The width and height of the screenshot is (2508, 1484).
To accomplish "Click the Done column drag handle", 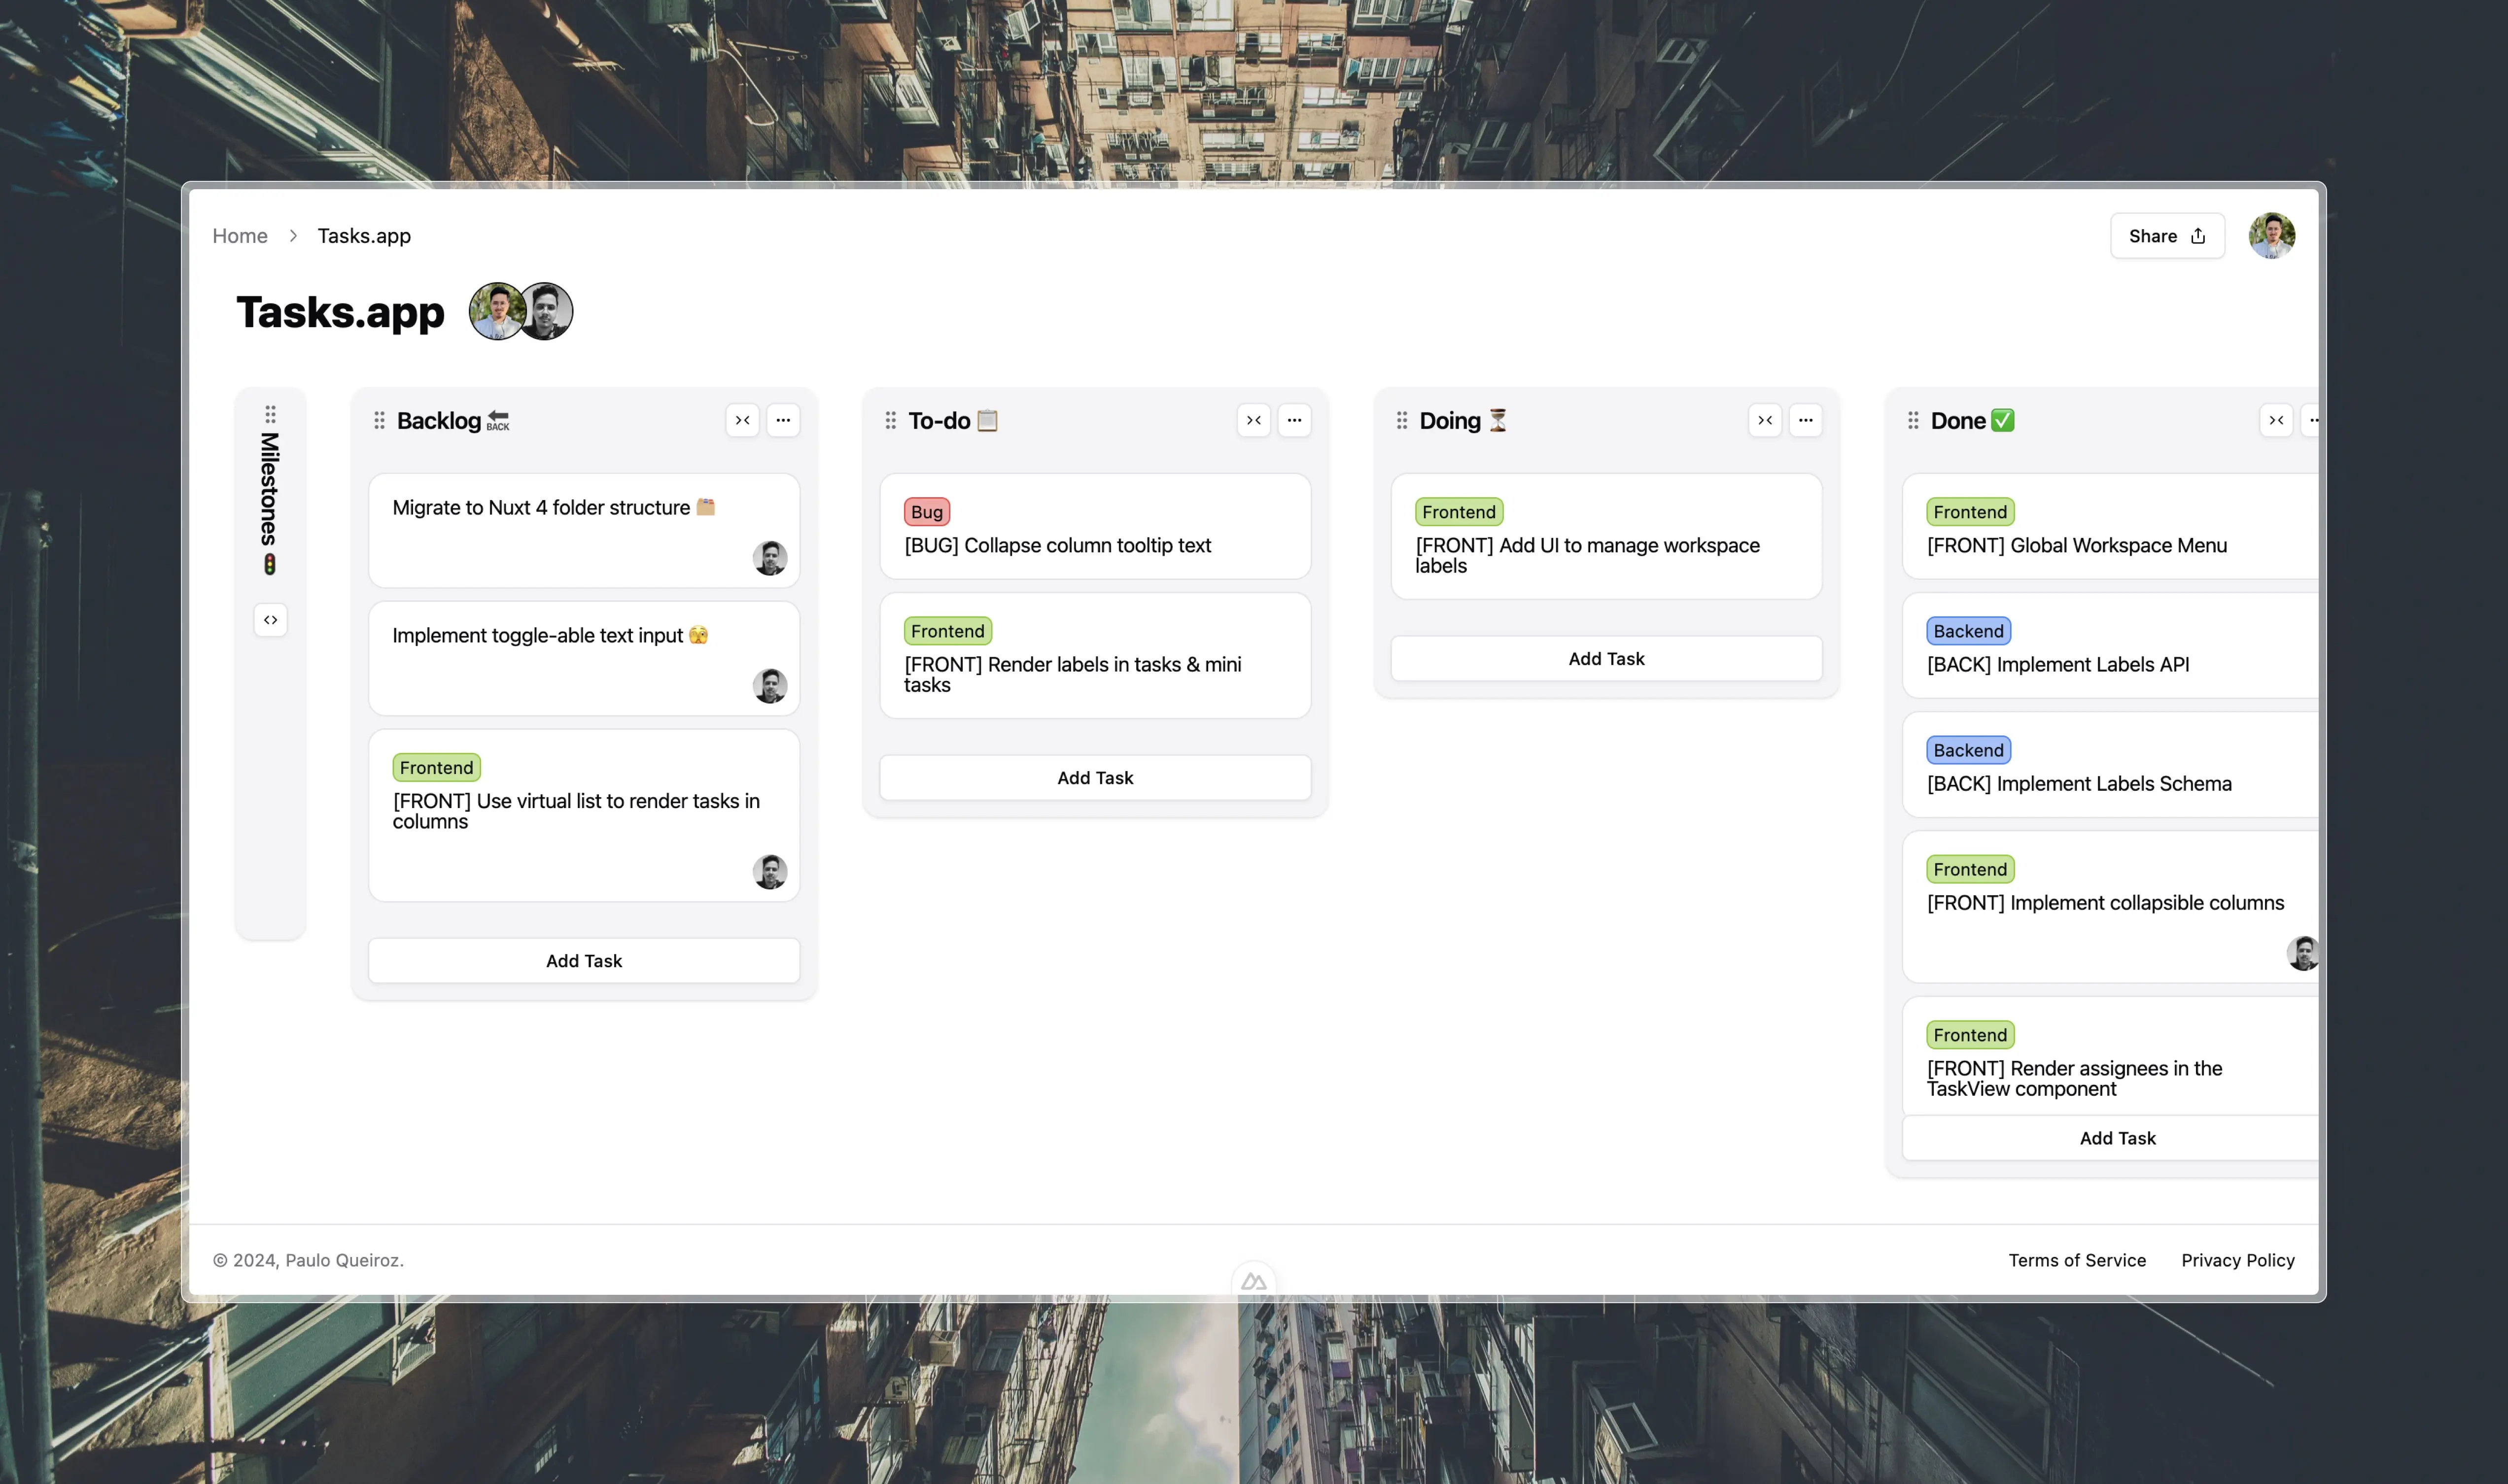I will 1912,420.
